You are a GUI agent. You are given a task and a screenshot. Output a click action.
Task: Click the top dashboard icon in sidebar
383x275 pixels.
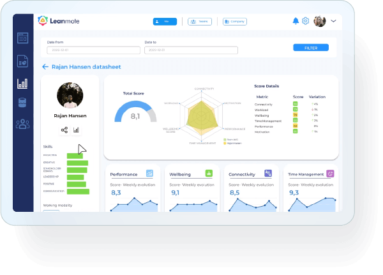[22, 40]
